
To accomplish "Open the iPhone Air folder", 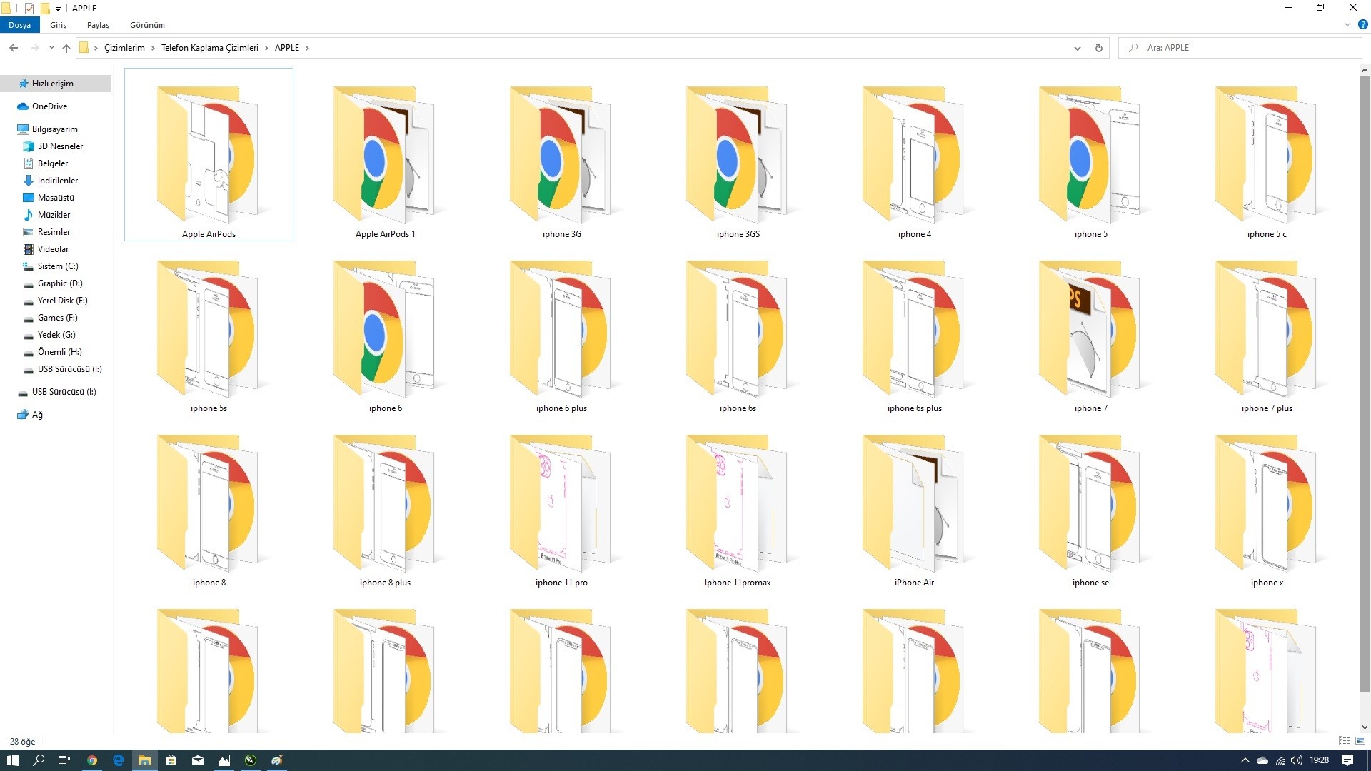I will click(914, 503).
